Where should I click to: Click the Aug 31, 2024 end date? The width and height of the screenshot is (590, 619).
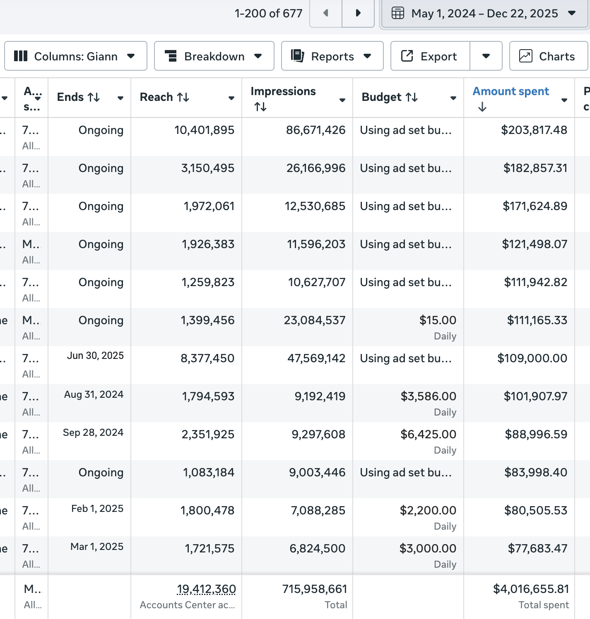94,394
